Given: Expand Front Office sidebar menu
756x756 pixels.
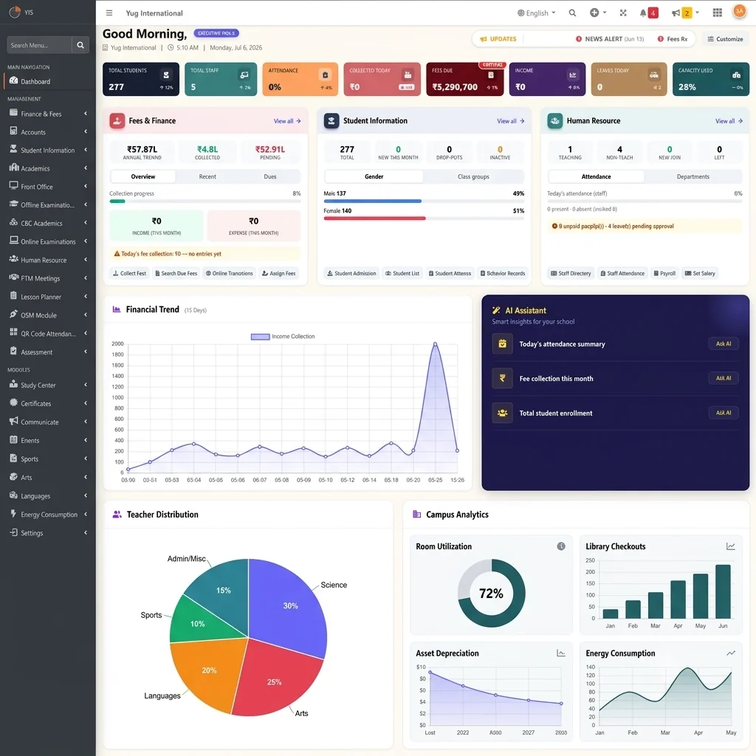Looking at the screenshot, I should pyautogui.click(x=48, y=187).
